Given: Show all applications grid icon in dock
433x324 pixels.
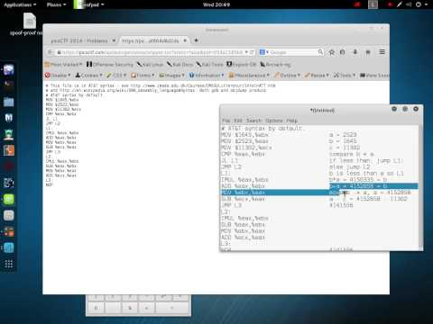Looking at the screenshot, I should (x=9, y=264).
